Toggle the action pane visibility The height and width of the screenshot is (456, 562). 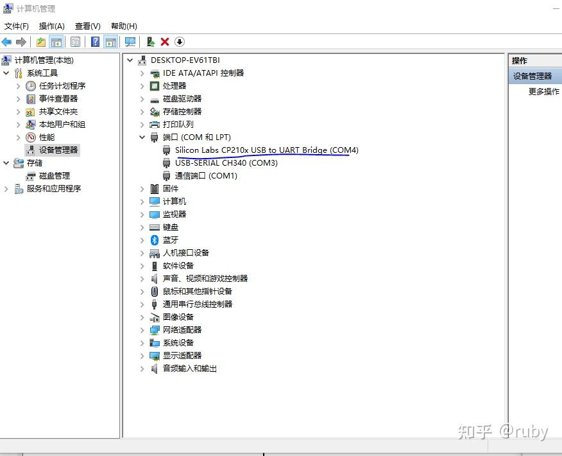click(110, 42)
